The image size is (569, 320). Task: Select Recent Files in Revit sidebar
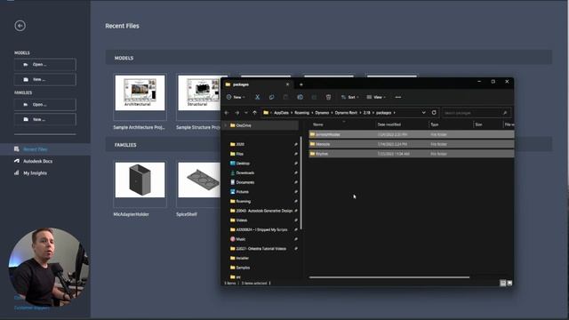coord(36,149)
